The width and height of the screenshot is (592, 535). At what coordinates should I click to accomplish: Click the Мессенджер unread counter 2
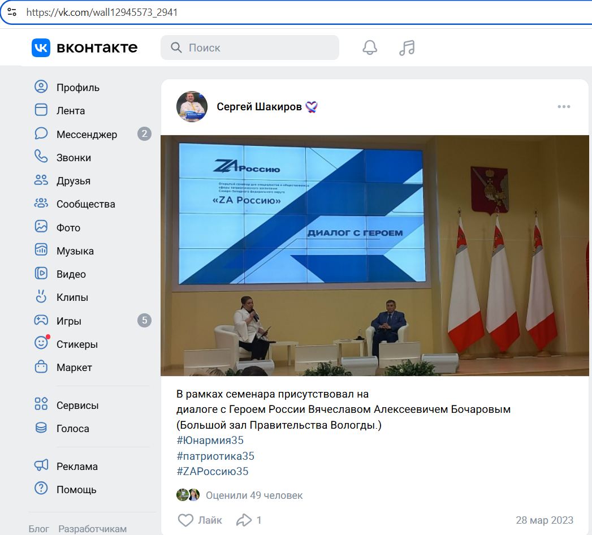point(144,133)
